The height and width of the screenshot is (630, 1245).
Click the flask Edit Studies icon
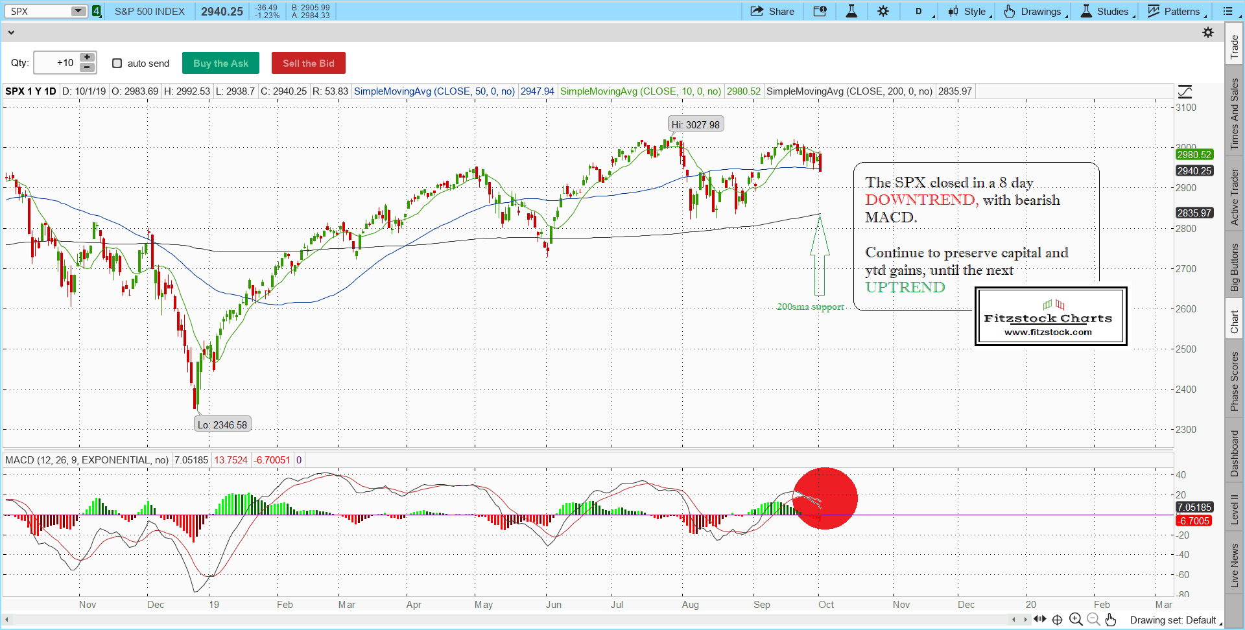click(851, 11)
